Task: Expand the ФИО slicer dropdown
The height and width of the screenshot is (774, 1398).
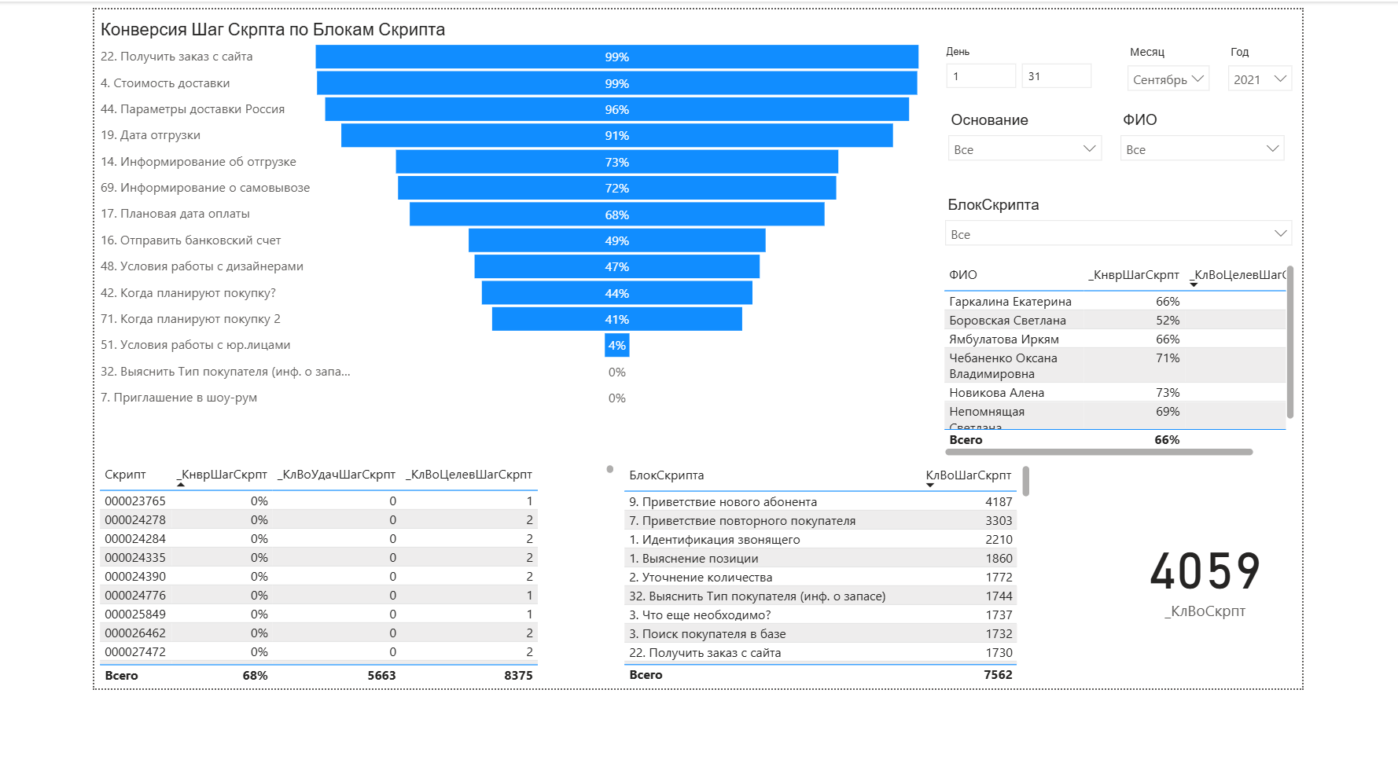Action: (x=1202, y=149)
